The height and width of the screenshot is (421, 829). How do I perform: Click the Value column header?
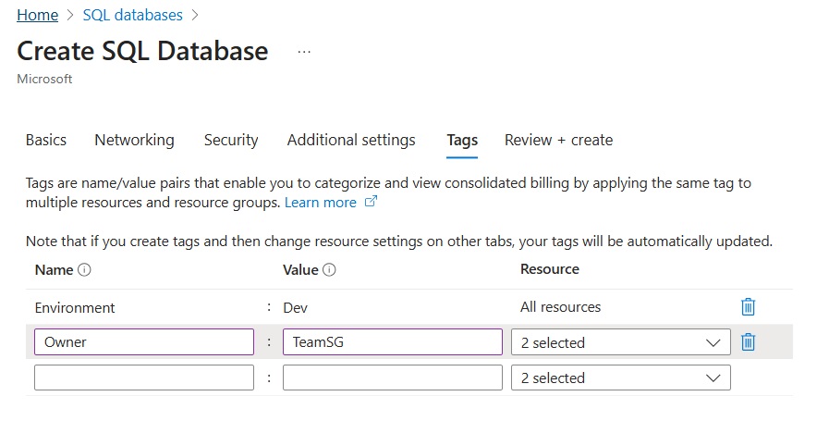pyautogui.click(x=300, y=270)
